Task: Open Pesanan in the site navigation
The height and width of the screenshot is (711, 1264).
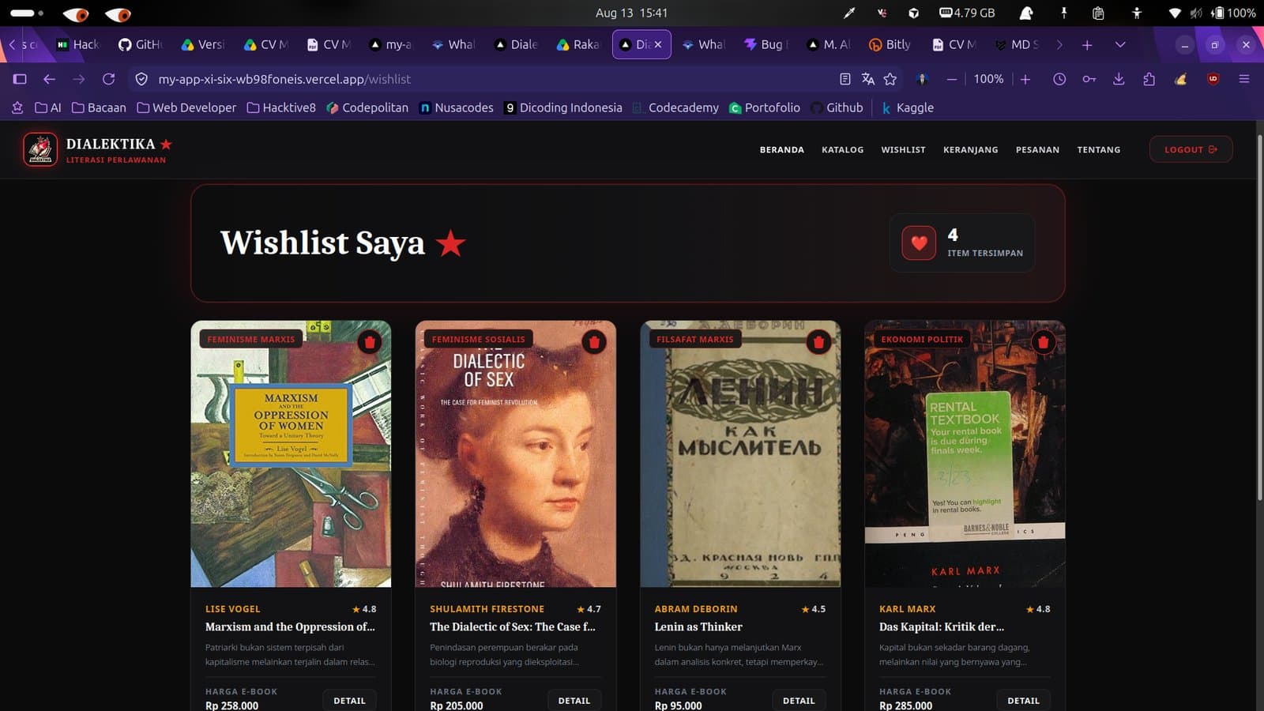Action: click(1037, 149)
